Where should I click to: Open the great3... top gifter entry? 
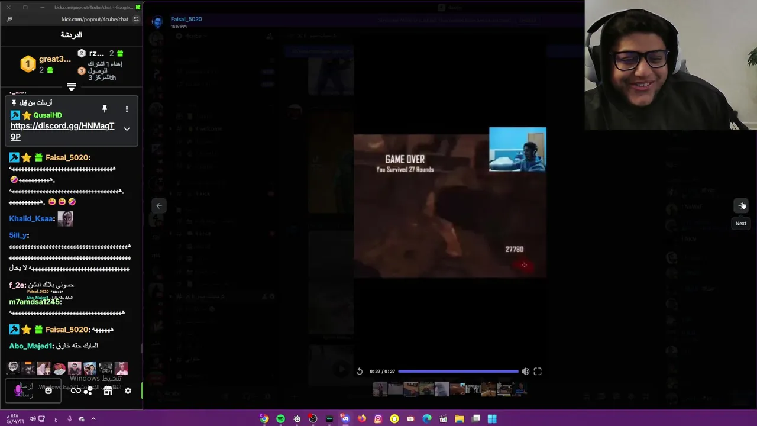46,64
